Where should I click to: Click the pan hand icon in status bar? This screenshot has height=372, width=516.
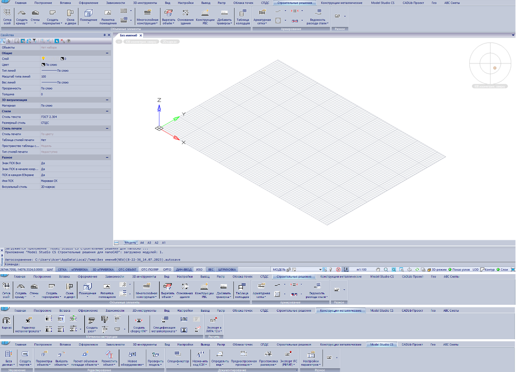tap(378, 269)
